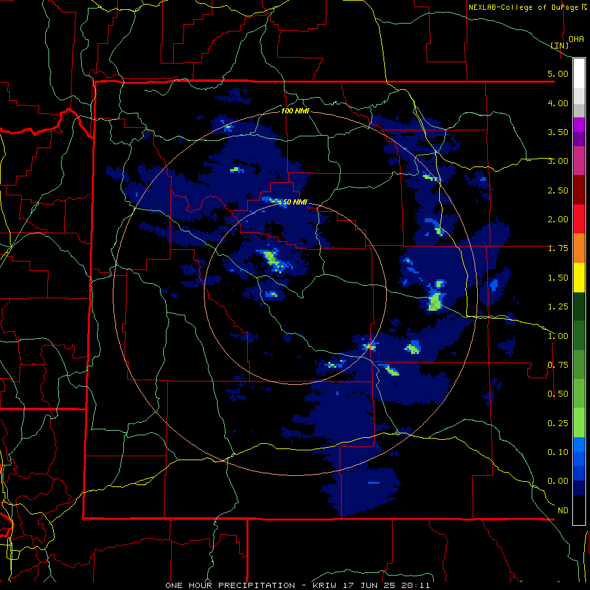Click the 0.25 legend value
The width and height of the screenshot is (590, 590).
[558, 423]
